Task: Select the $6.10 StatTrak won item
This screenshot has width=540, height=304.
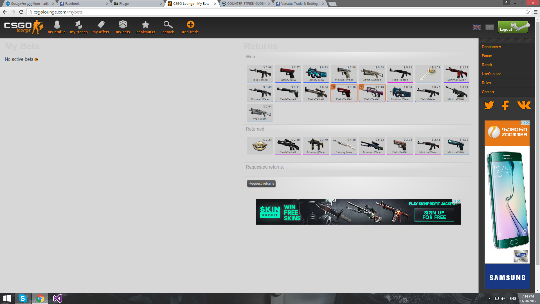Action: tap(344, 93)
